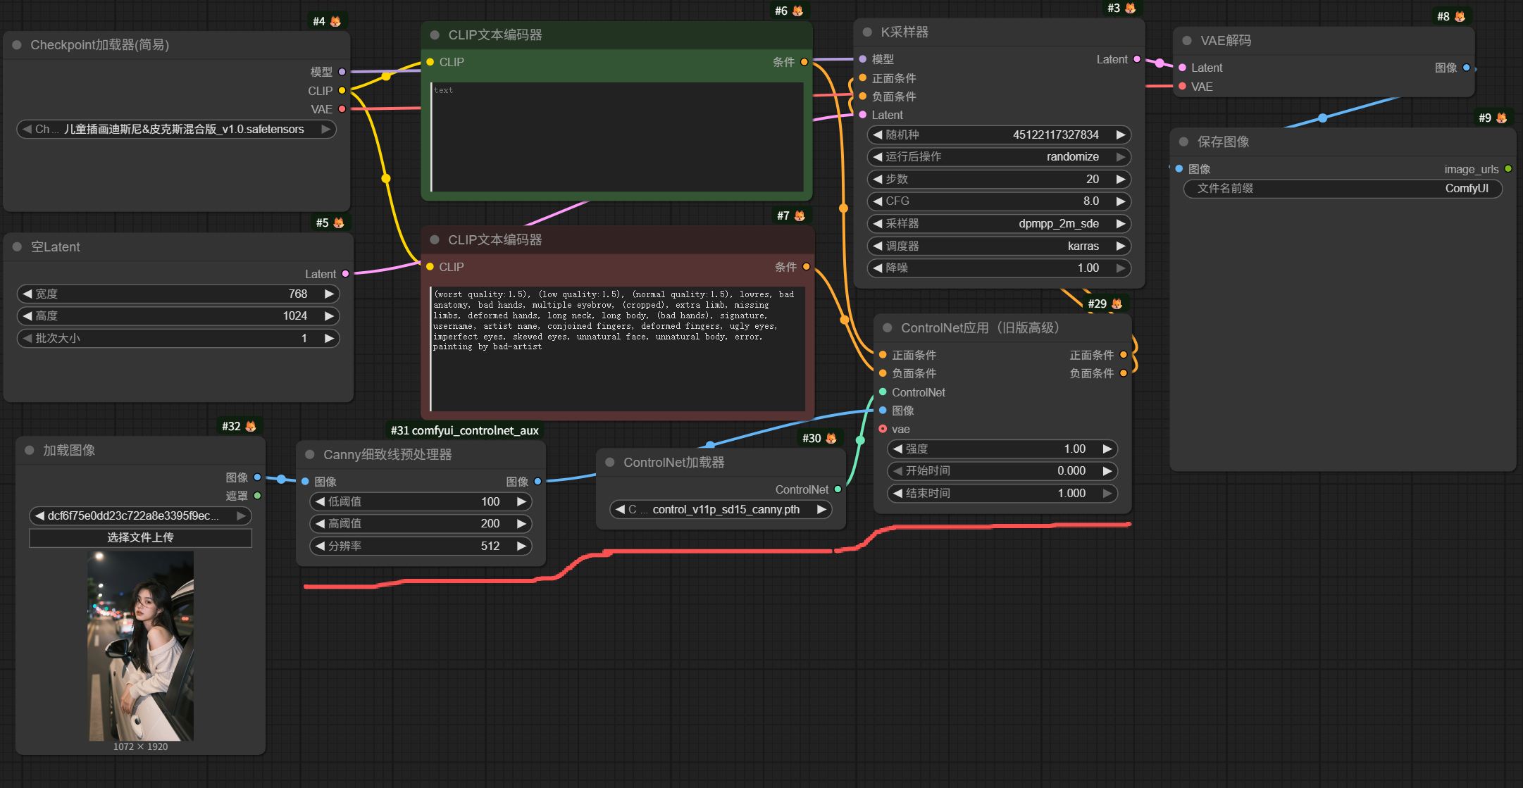
Task: Collapse the K采样器 node via title dot
Action: (867, 32)
